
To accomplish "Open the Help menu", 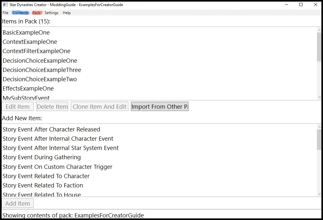I will (x=67, y=13).
